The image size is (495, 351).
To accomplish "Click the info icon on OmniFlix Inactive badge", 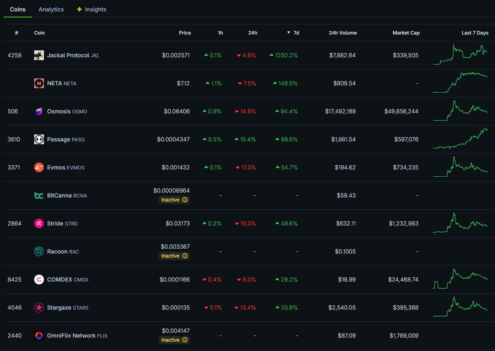I will click(x=185, y=340).
